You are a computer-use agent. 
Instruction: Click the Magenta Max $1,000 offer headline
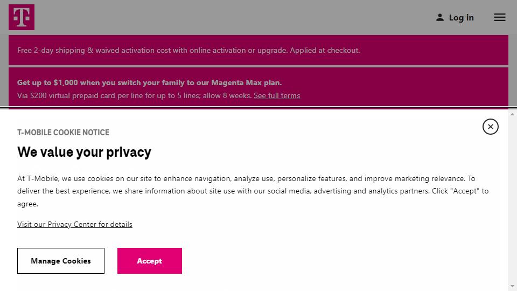(x=150, y=82)
